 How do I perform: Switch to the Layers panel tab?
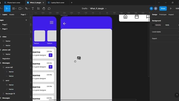pos(5,15)
